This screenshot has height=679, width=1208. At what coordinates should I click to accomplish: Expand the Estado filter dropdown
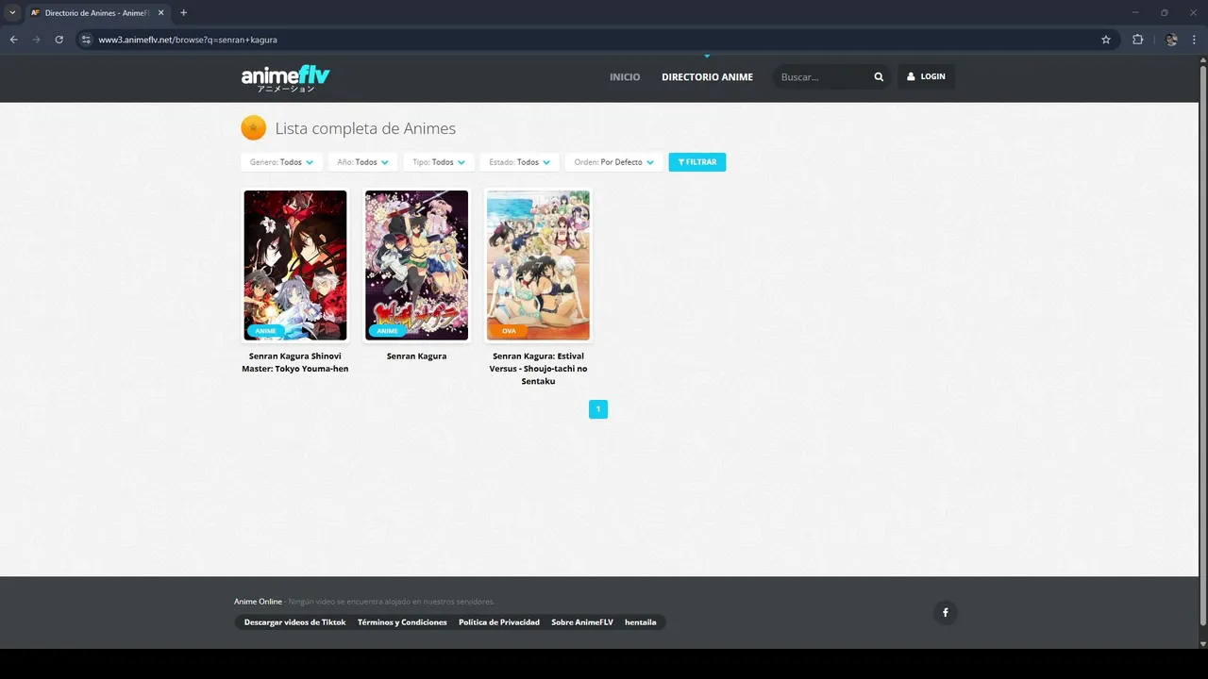point(519,162)
